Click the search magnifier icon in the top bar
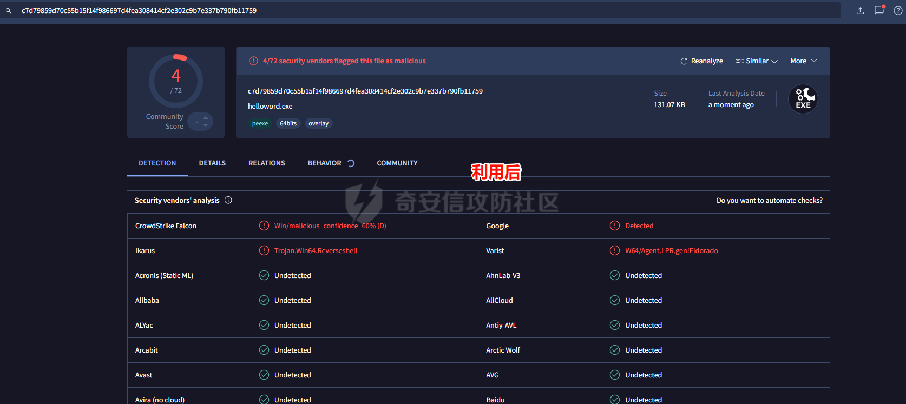The image size is (906, 404). pyautogui.click(x=9, y=11)
